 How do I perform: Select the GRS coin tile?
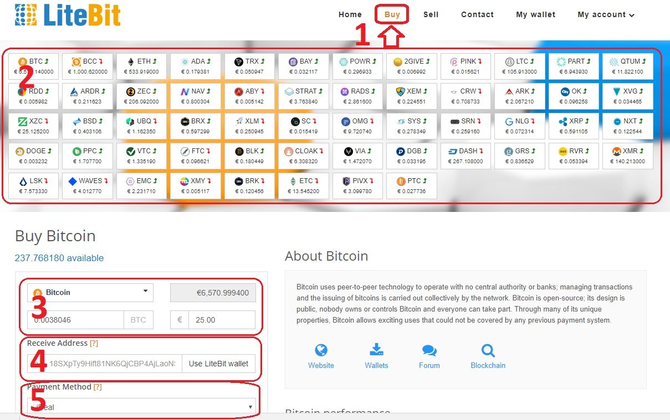[520, 156]
